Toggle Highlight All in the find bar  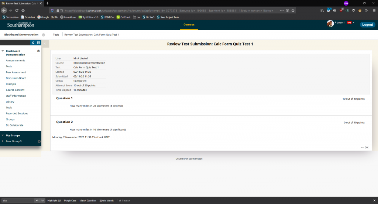tap(54, 201)
